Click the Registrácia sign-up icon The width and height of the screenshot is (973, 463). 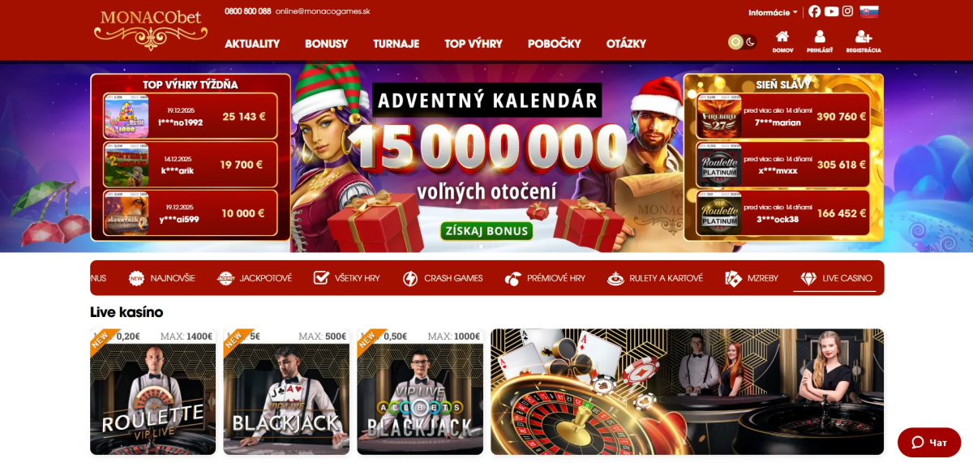[x=864, y=42]
